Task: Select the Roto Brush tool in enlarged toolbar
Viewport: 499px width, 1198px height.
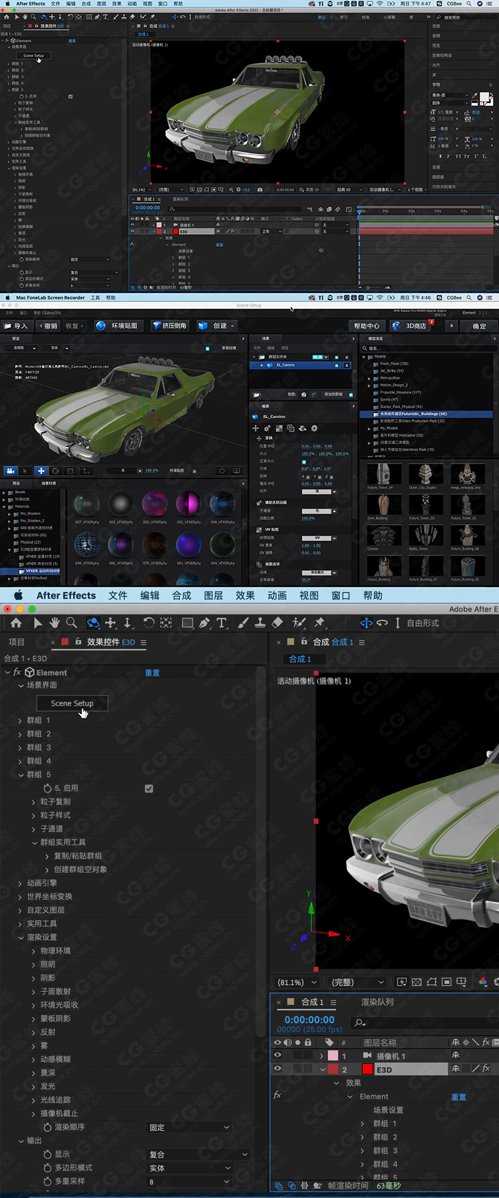Action: tap(299, 623)
